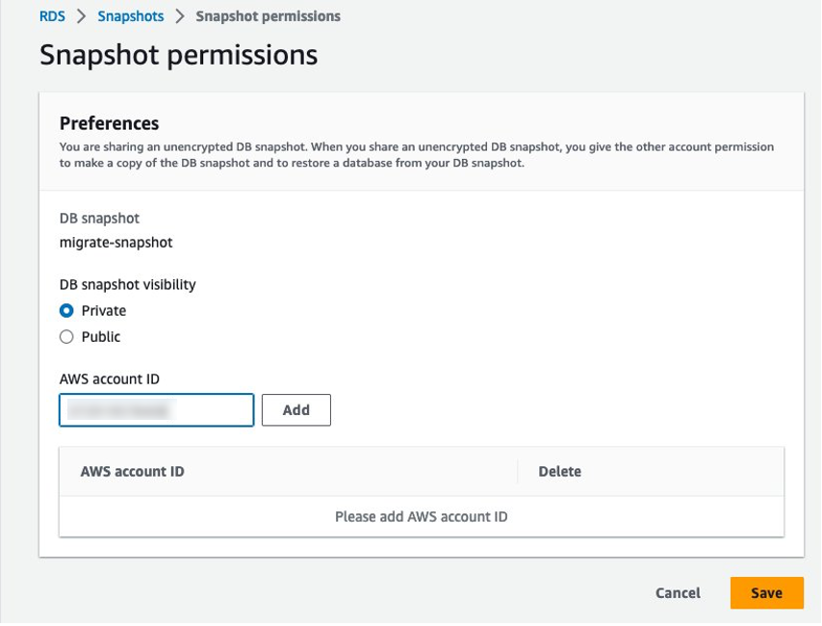Save the snapshot permissions
Screen dimensions: 822x626
tap(766, 593)
